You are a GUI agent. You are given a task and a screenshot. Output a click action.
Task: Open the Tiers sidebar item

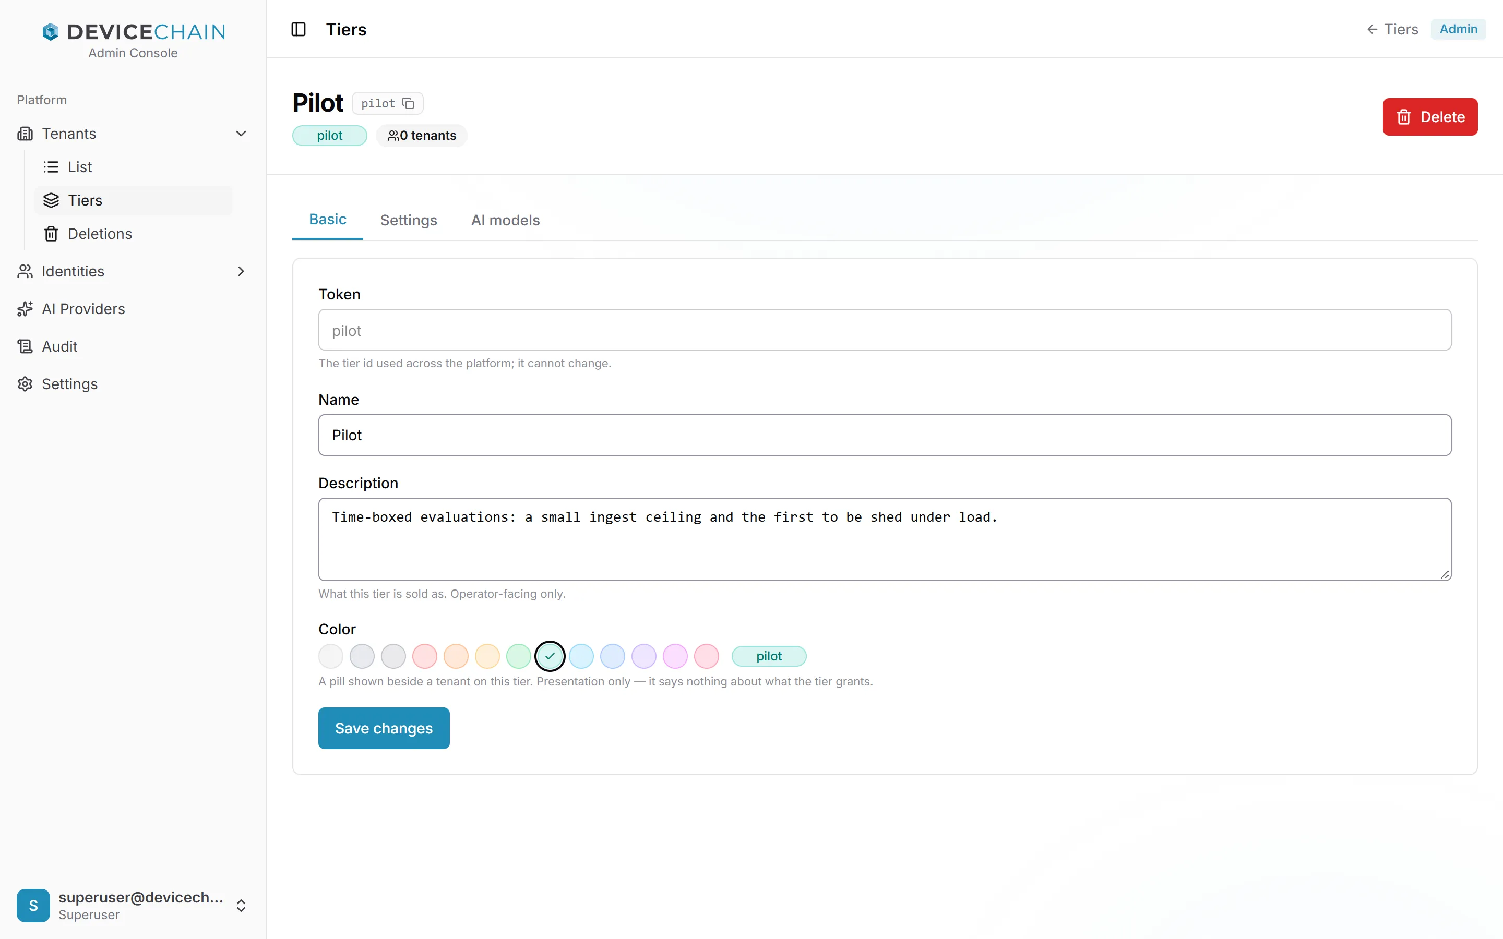pos(134,201)
